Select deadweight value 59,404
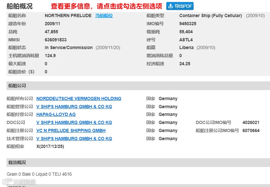This screenshot has height=187, width=270. click(186, 32)
